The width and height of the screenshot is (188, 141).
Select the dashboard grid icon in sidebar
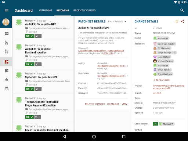[x=7, y=62]
